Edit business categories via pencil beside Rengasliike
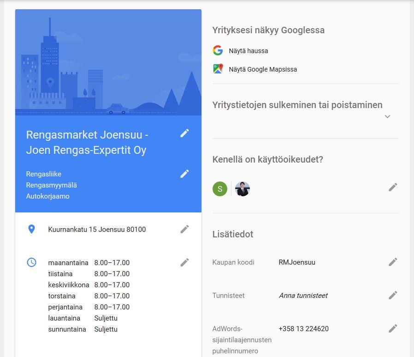The height and width of the screenshot is (357, 414). pos(184,174)
